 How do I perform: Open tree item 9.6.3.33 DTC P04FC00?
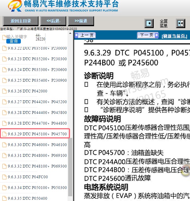pyautogui.click(x=28, y=177)
